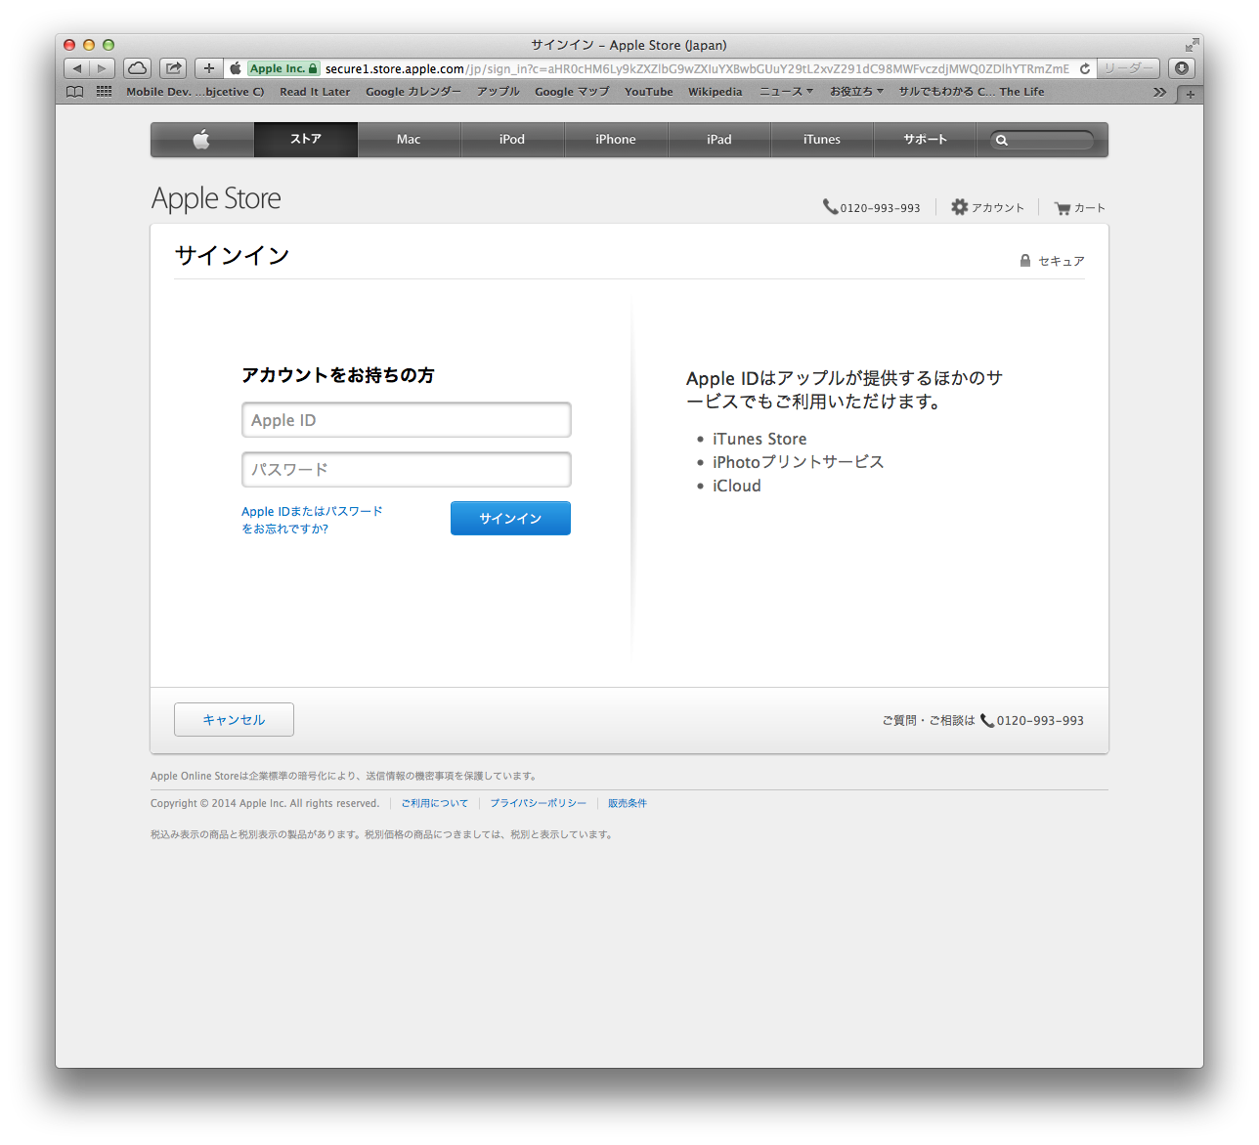Click the アカウント link in header
Screen dimensions: 1259x1145
tap(998, 208)
